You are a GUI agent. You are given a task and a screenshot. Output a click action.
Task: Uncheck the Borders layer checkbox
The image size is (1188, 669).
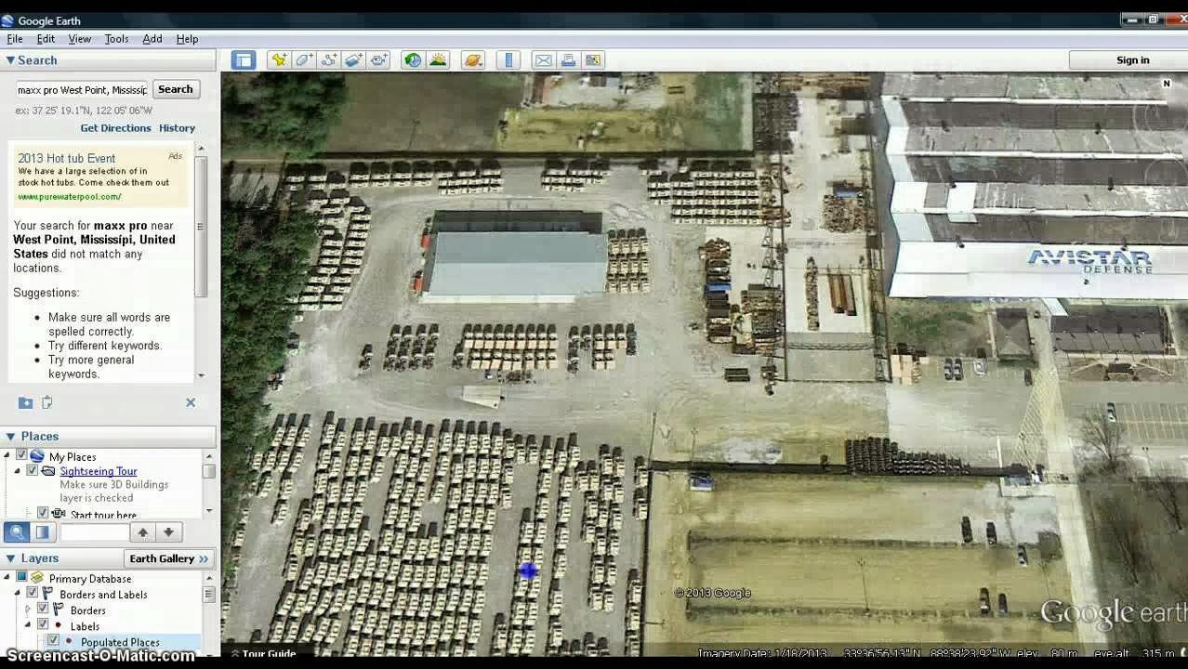43,610
